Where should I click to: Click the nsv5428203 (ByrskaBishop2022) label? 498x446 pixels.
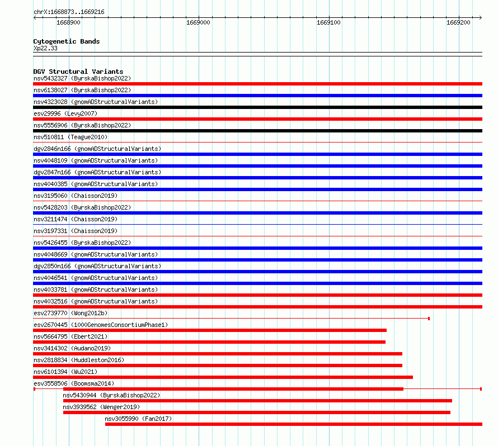[82, 207]
